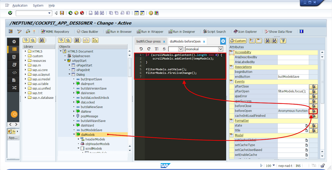Open the afterOpen event script icon

(x=313, y=91)
